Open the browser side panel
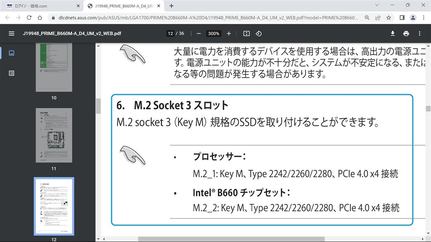Screen dimensions: 431x242 402,18
